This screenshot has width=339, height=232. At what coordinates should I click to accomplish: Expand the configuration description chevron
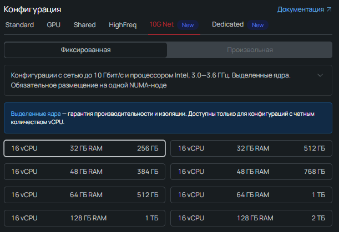pos(320,75)
